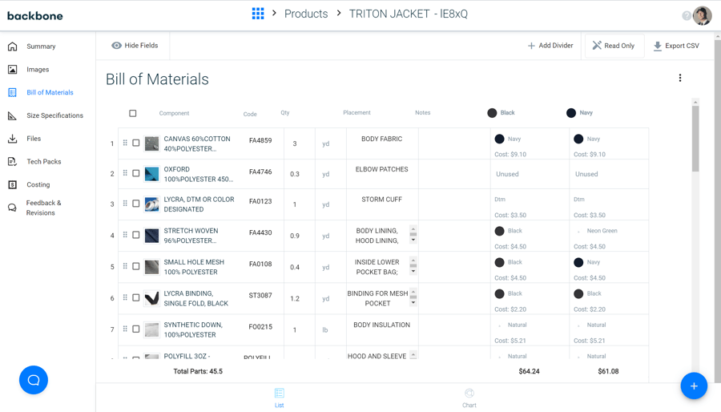Tick the checkbox for LYCRA BINDING row
This screenshot has width=721, height=412.
136,298
